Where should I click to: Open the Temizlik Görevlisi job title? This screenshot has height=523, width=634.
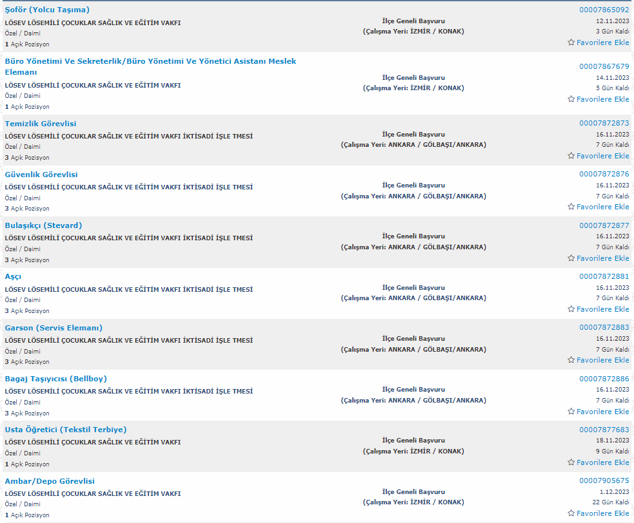point(41,124)
